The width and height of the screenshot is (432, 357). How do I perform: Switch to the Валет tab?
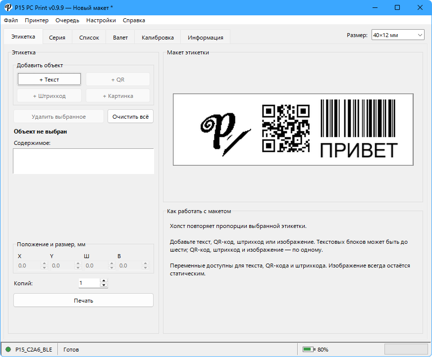click(120, 38)
